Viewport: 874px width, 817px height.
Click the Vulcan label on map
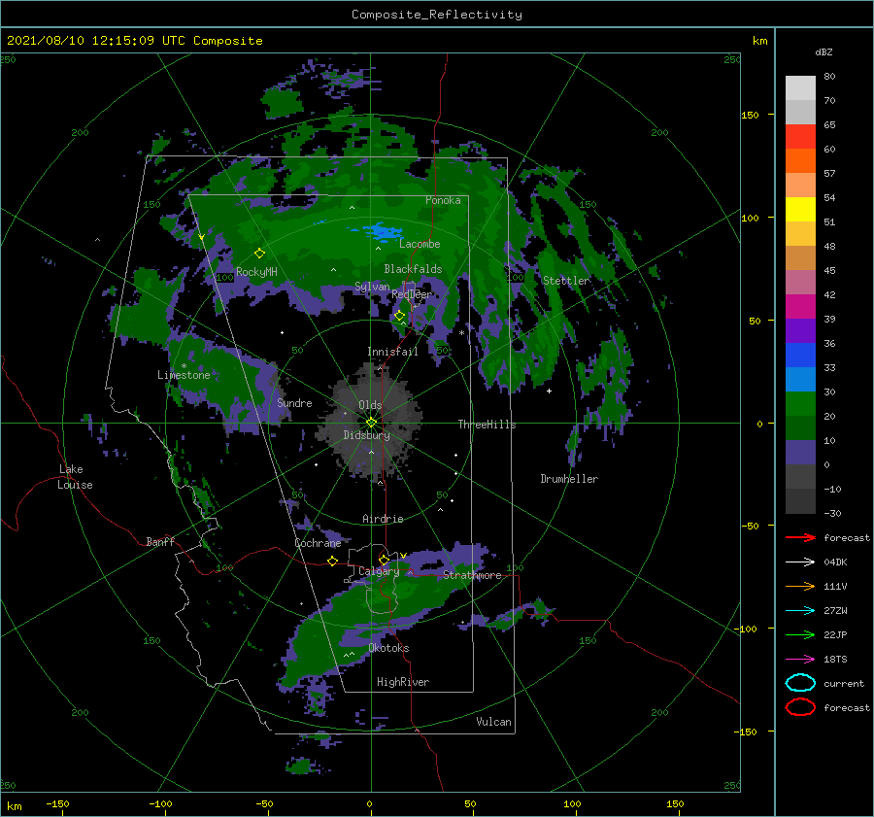tap(493, 722)
